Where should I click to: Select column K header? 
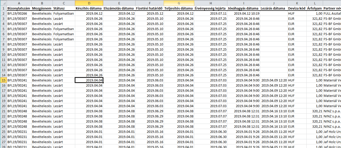[x=297, y=3]
